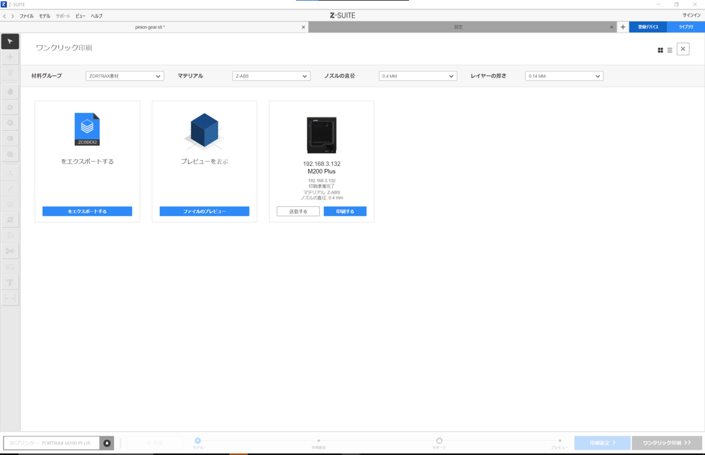The image size is (705, 455).
Task: Click the M200 Plus printer thumbnail
Action: pos(321,135)
